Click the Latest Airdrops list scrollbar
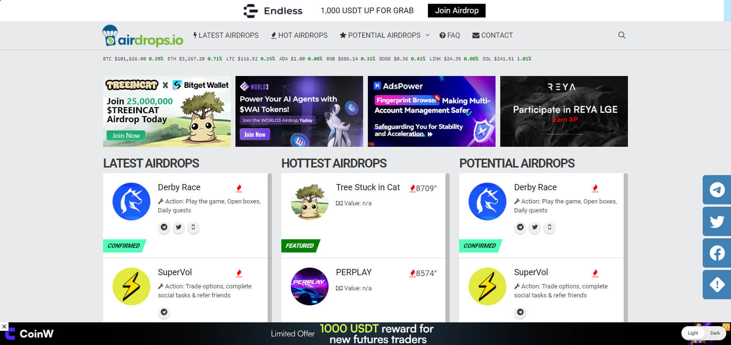731x345 pixels. tap(270, 248)
